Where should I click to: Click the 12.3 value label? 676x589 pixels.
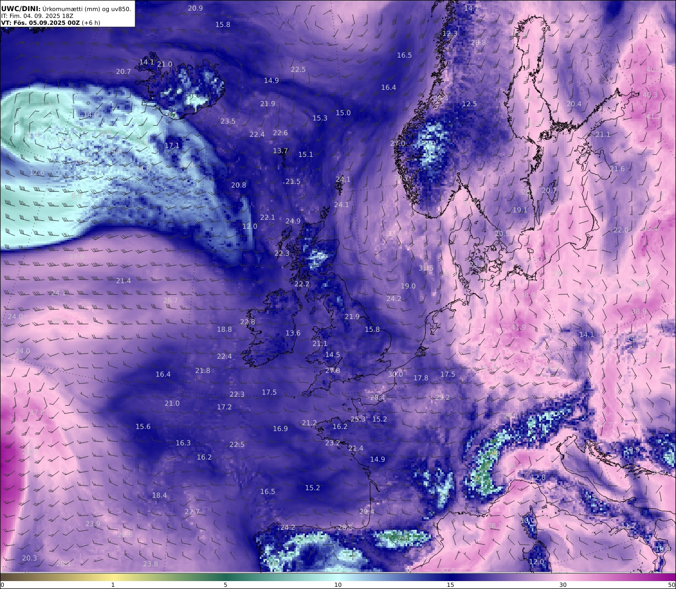click(x=450, y=33)
